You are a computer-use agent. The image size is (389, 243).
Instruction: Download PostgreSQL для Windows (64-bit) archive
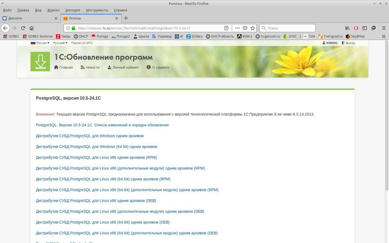pos(96,147)
